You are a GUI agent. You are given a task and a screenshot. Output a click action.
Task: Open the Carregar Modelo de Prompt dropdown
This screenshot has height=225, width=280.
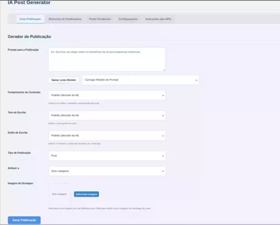point(140,80)
